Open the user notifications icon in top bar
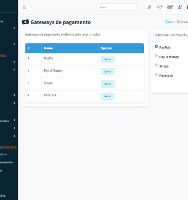188x200 pixels. (180, 7)
